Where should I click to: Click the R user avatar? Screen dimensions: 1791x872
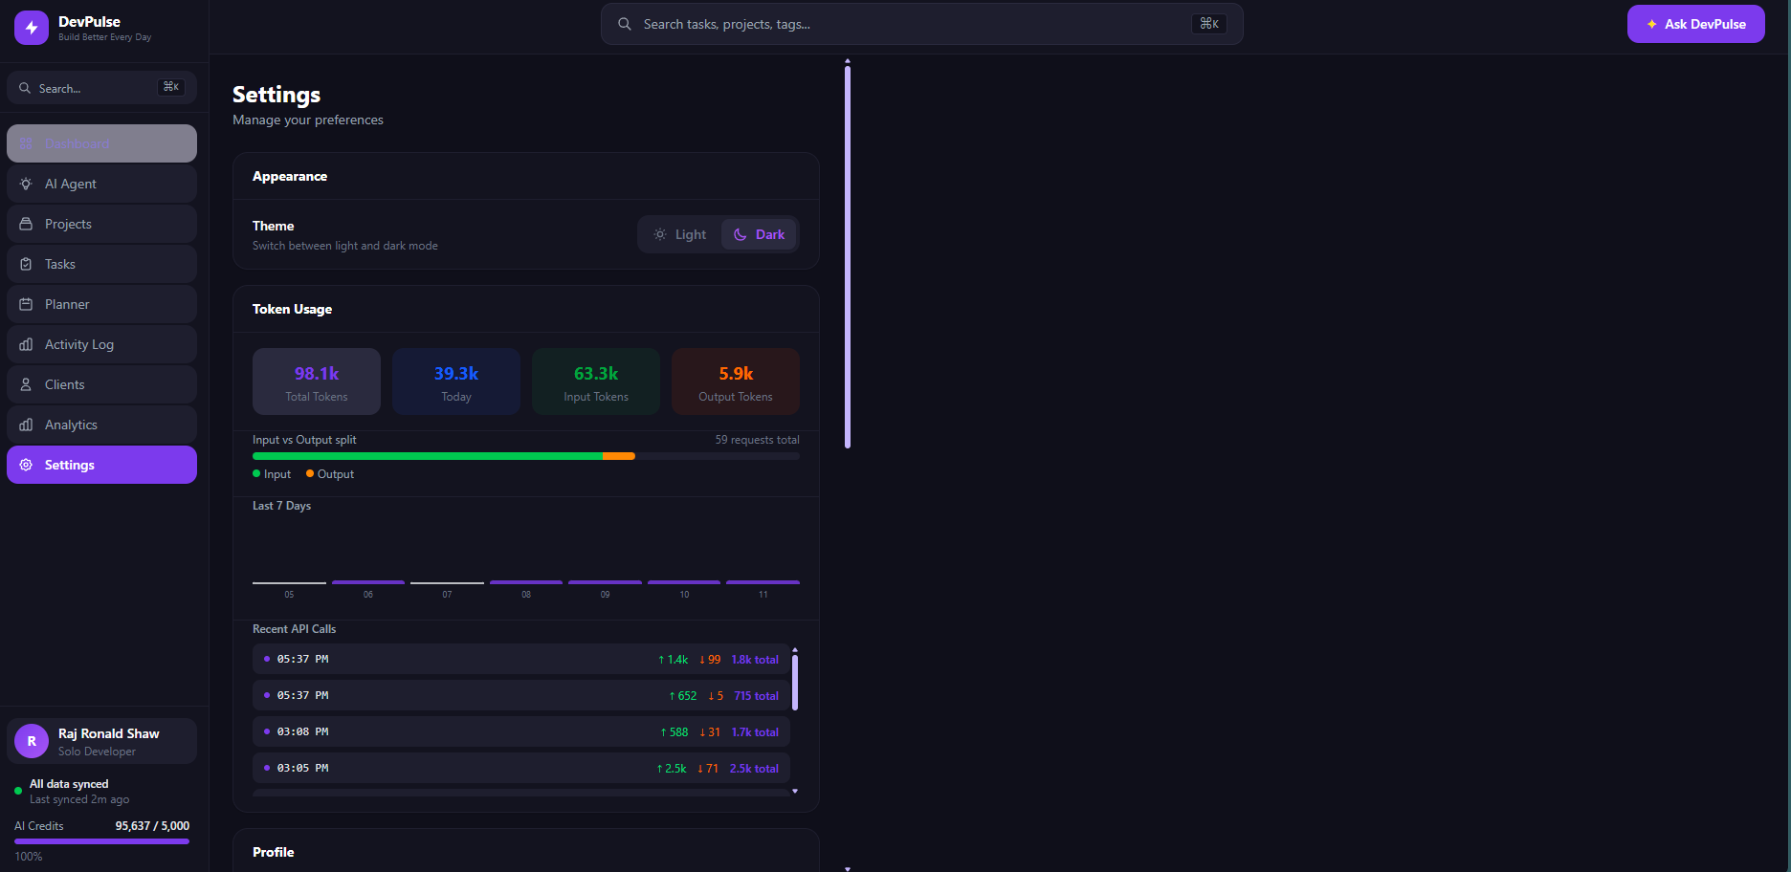pyautogui.click(x=32, y=741)
